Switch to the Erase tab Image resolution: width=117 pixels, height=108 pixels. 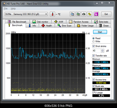point(104,26)
